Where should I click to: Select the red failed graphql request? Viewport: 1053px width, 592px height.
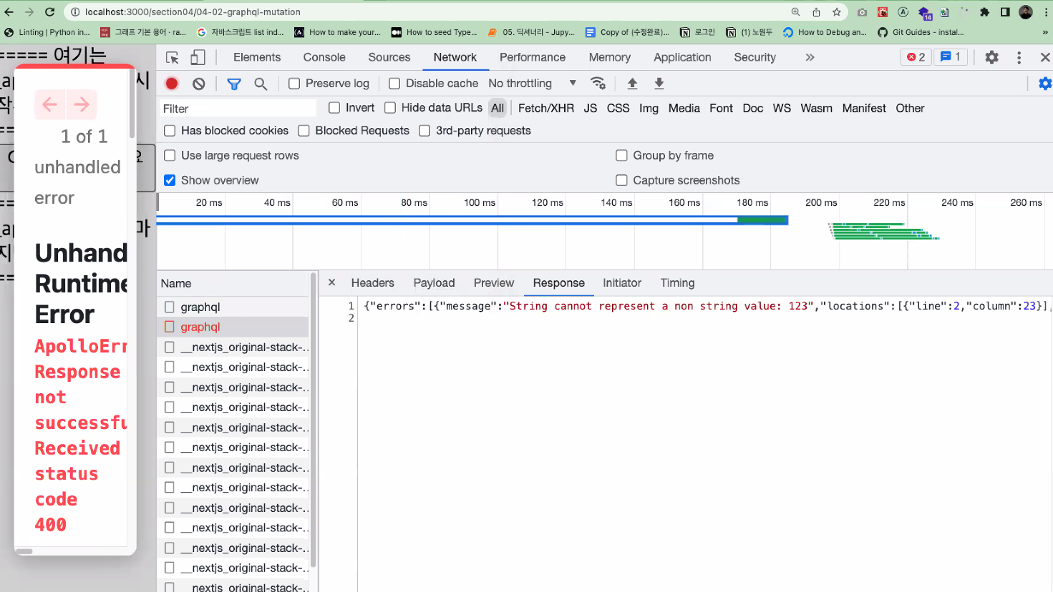tap(233, 327)
